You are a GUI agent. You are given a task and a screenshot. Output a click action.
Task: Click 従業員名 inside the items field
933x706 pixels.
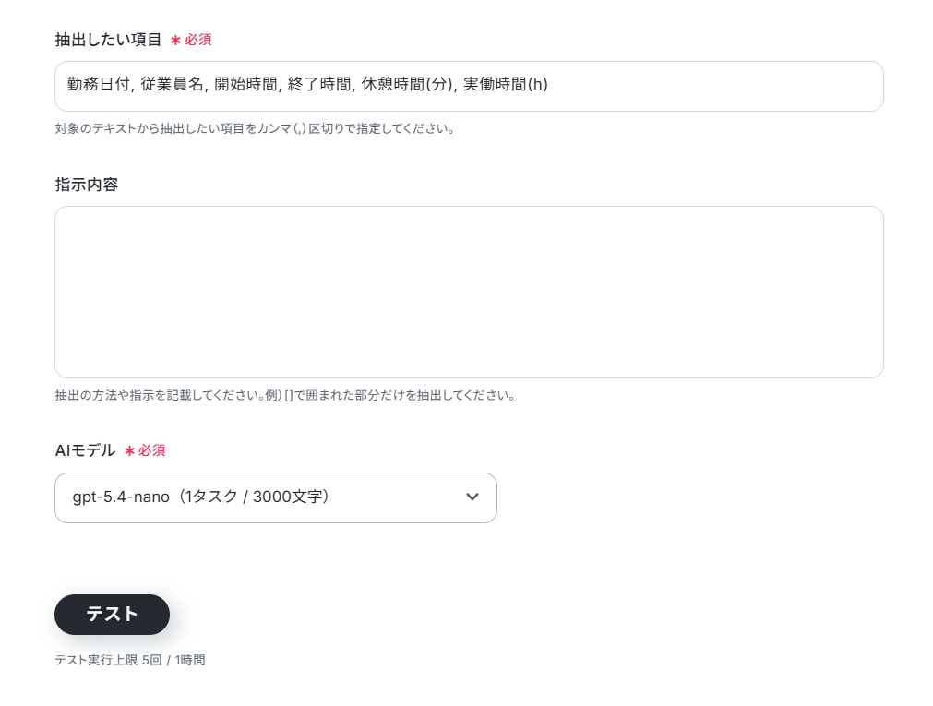[x=172, y=85]
